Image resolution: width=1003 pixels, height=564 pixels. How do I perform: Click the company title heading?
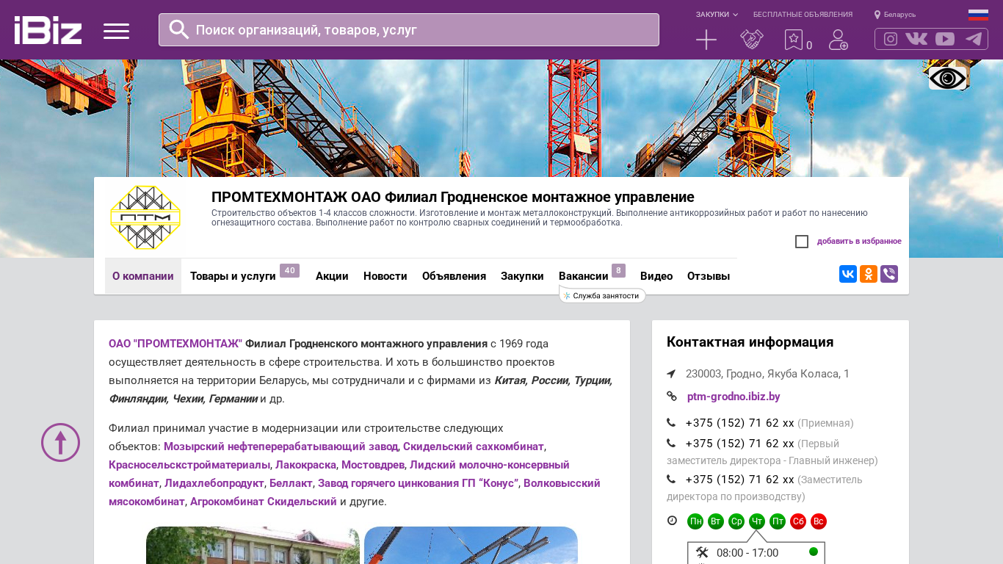click(453, 197)
